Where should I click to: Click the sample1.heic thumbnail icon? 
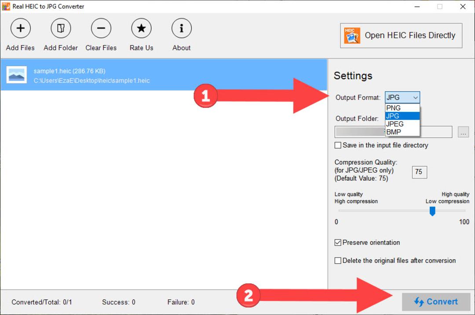[17, 75]
